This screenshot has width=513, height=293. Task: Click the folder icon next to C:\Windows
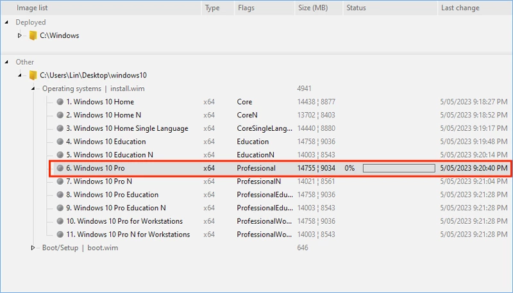tap(33, 35)
